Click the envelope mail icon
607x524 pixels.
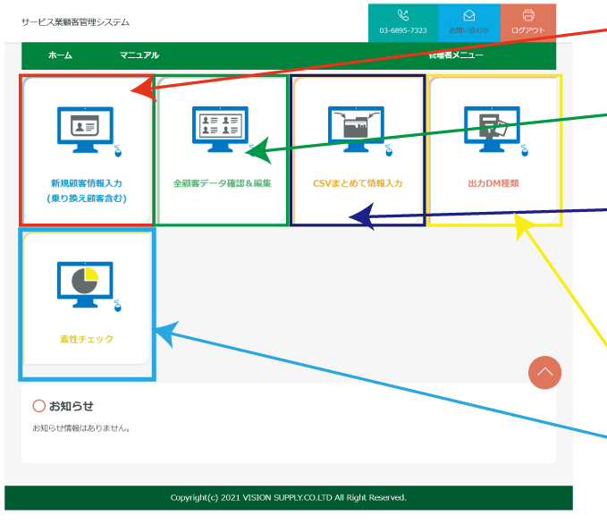coord(469,15)
